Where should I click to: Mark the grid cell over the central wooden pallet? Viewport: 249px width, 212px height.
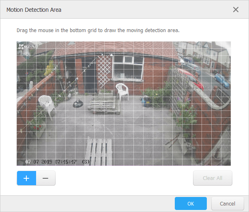click(100, 107)
